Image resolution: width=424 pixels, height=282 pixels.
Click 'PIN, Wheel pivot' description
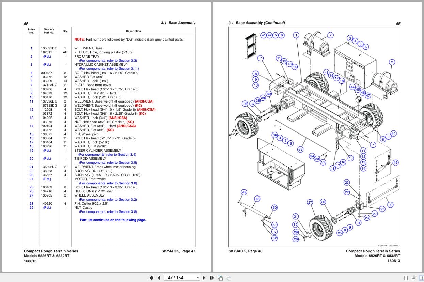tap(87, 134)
